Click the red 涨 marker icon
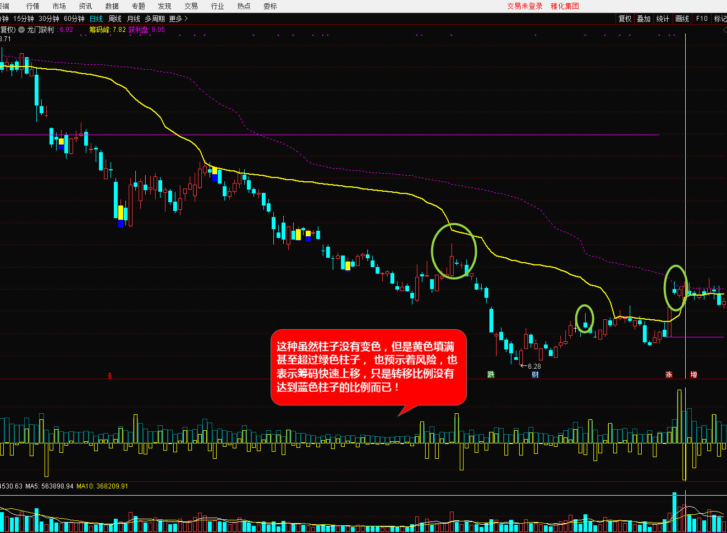The width and height of the screenshot is (727, 533). click(x=669, y=374)
